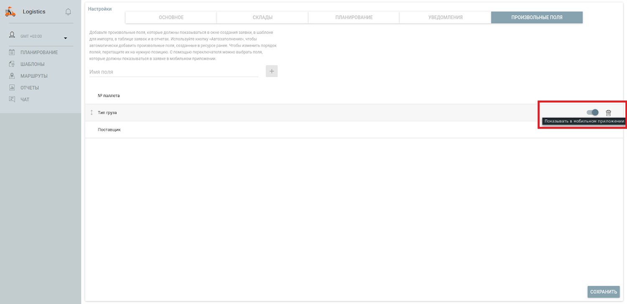The width and height of the screenshot is (627, 304).
Task: Focus the Имя поля input field
Action: pos(173,72)
